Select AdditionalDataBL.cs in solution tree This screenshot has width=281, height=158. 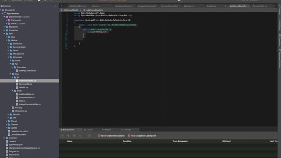click(x=27, y=81)
